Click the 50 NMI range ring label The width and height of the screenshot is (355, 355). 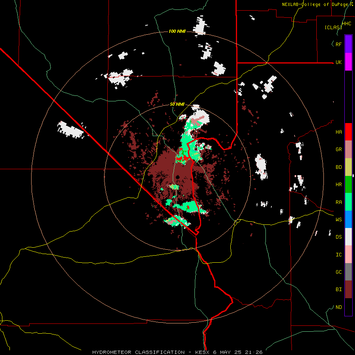point(177,105)
